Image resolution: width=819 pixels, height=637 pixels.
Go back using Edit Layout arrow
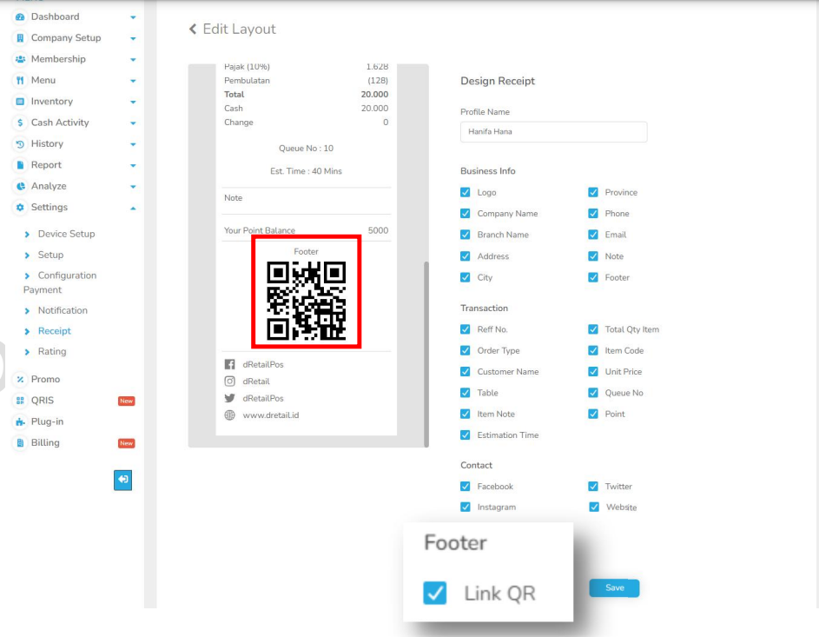[193, 30]
